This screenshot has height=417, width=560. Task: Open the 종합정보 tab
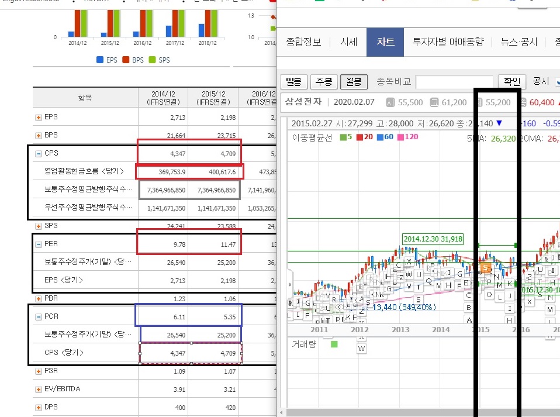tap(303, 42)
